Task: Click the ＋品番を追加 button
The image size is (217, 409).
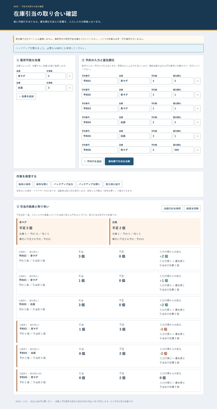Action: click(x=26, y=96)
